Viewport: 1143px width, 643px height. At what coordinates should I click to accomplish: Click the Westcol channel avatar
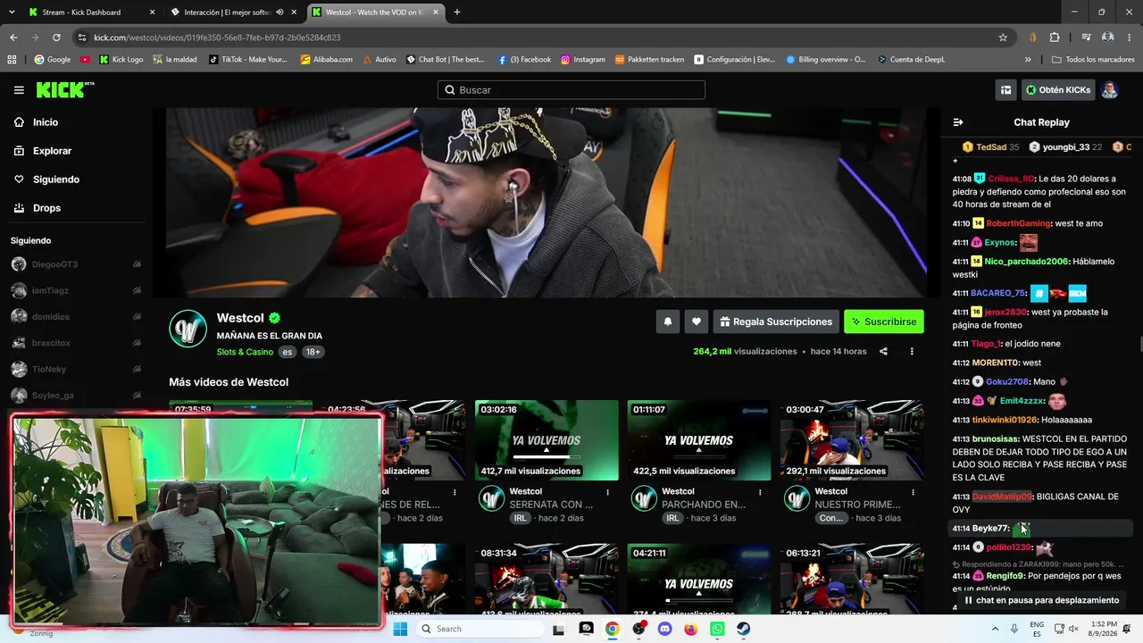tap(188, 329)
